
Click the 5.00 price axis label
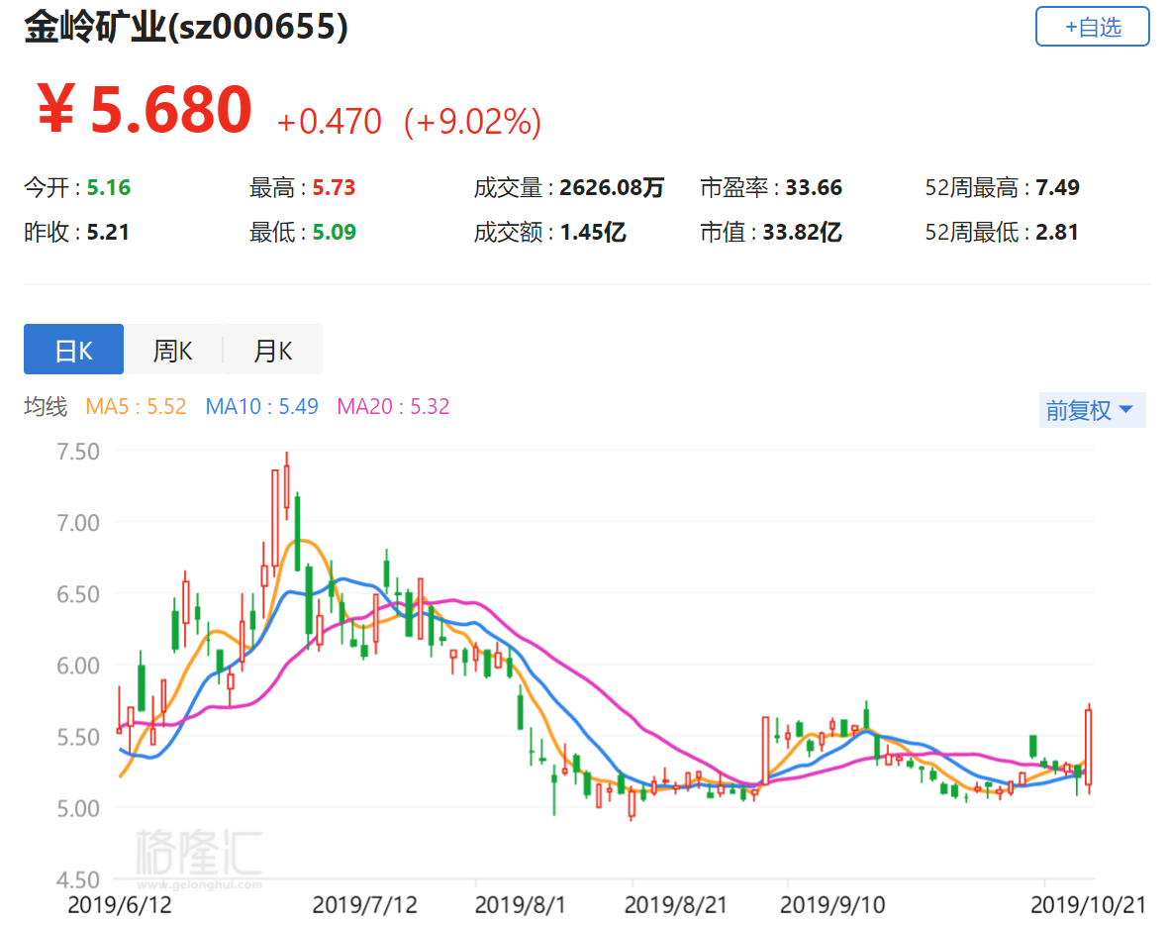78,808
